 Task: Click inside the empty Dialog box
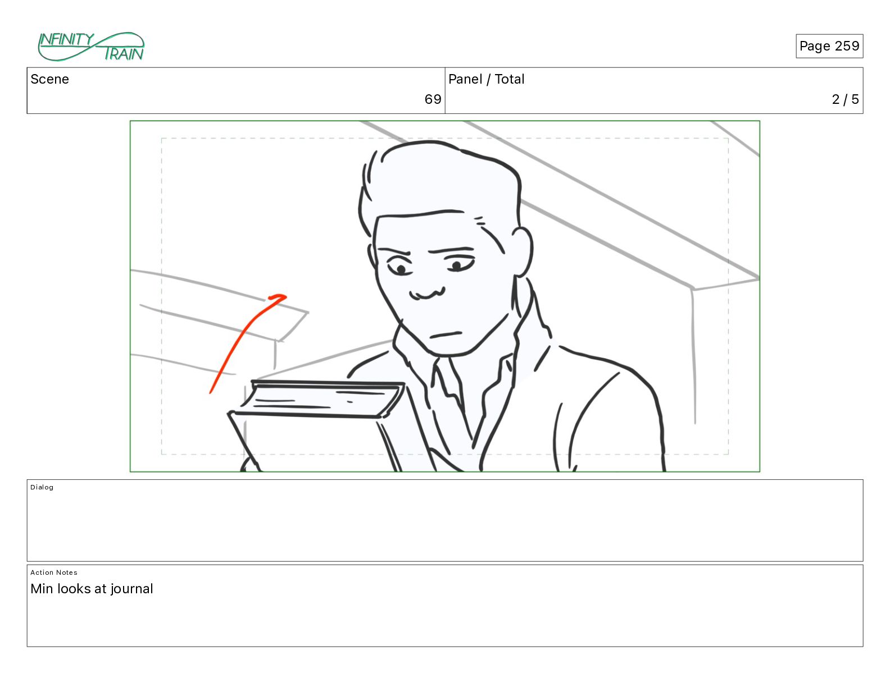[x=445, y=520]
